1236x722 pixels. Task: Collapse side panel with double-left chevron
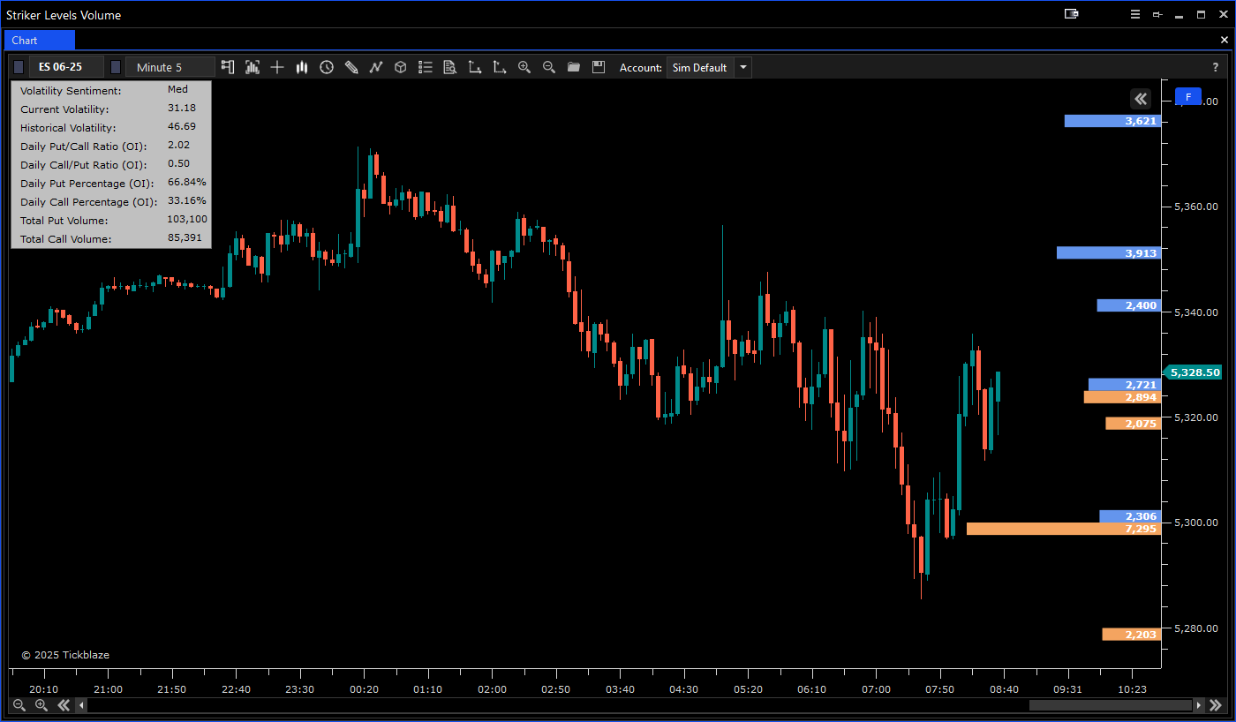coord(1141,99)
